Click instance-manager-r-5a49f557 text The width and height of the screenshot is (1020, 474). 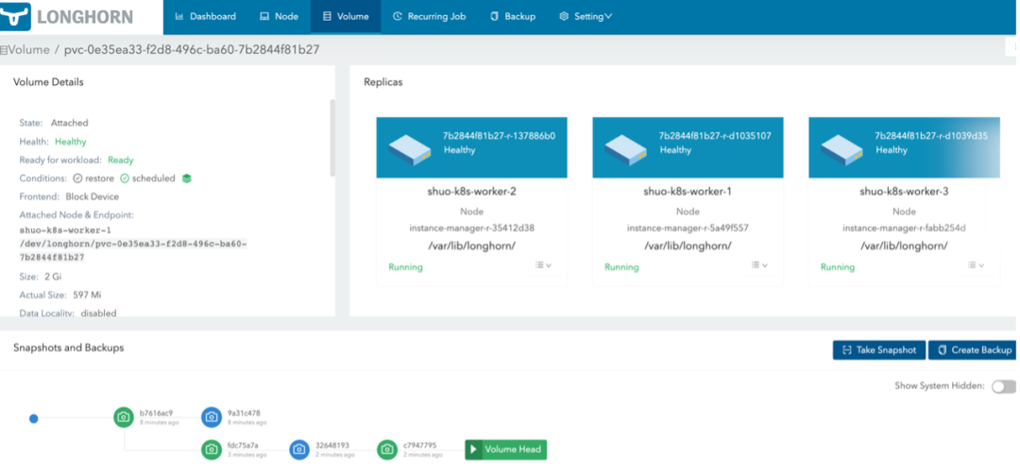[688, 229]
